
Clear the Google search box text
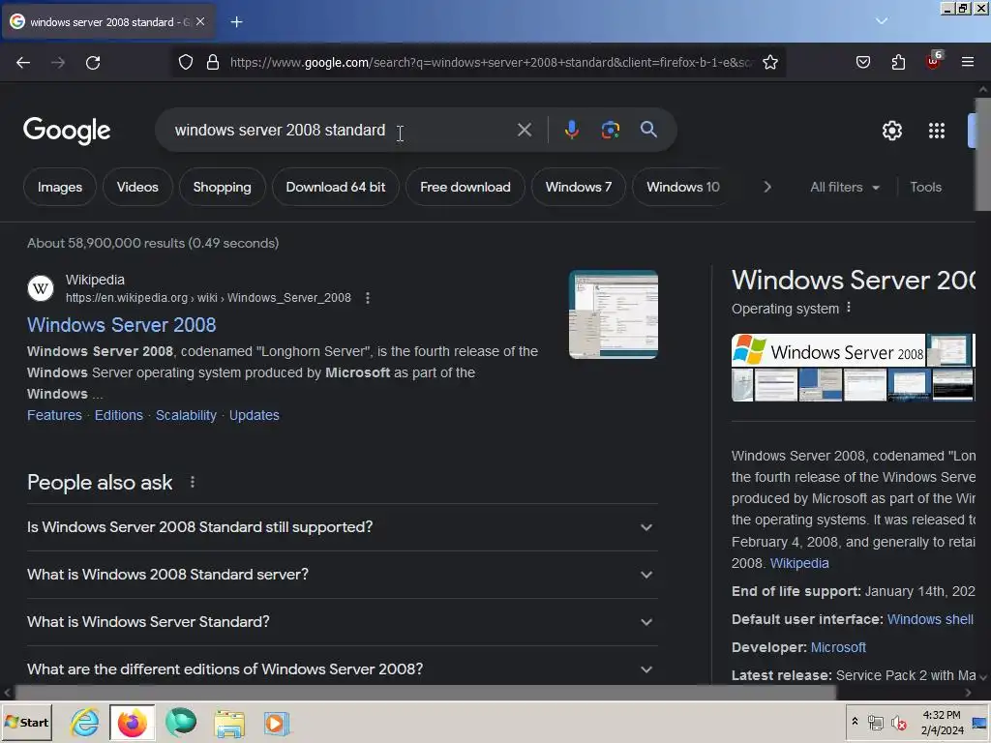(524, 131)
